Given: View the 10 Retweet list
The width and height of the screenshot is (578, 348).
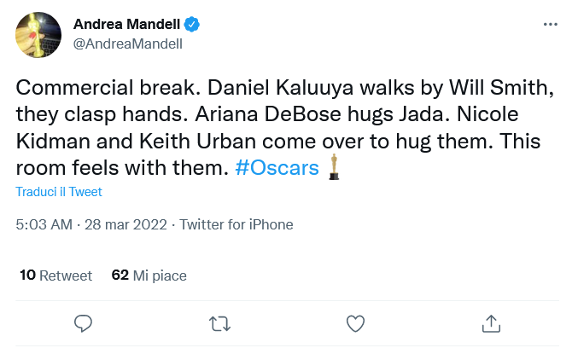Looking at the screenshot, I should pyautogui.click(x=55, y=275).
